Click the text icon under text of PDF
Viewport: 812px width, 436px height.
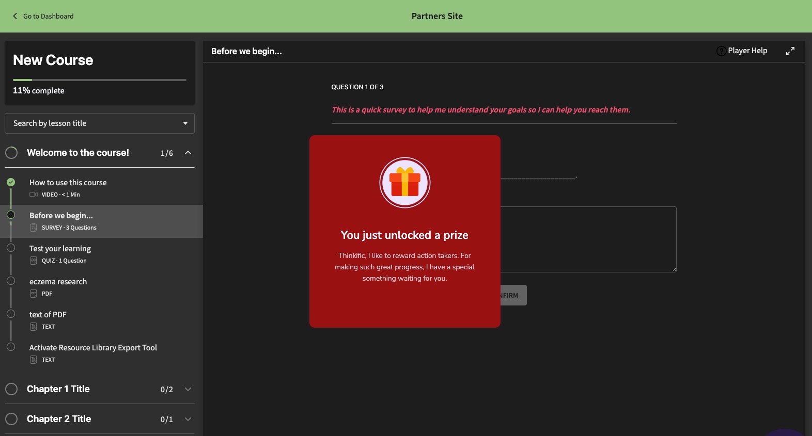point(34,327)
